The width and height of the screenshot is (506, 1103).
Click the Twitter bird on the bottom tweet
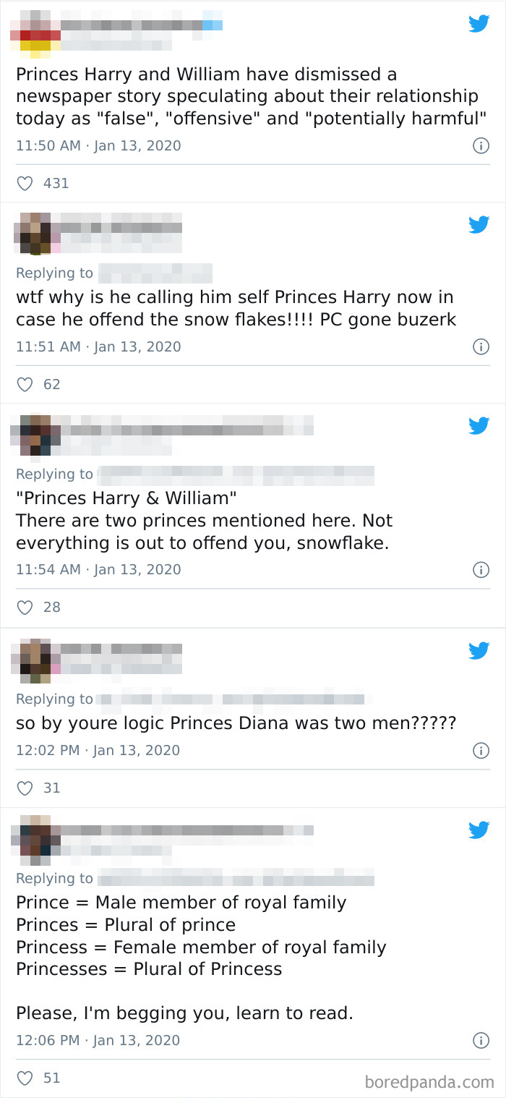(x=479, y=830)
